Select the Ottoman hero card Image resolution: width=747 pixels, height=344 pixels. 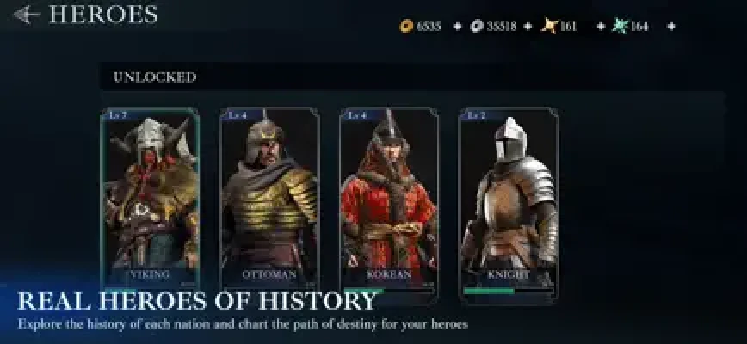point(269,200)
